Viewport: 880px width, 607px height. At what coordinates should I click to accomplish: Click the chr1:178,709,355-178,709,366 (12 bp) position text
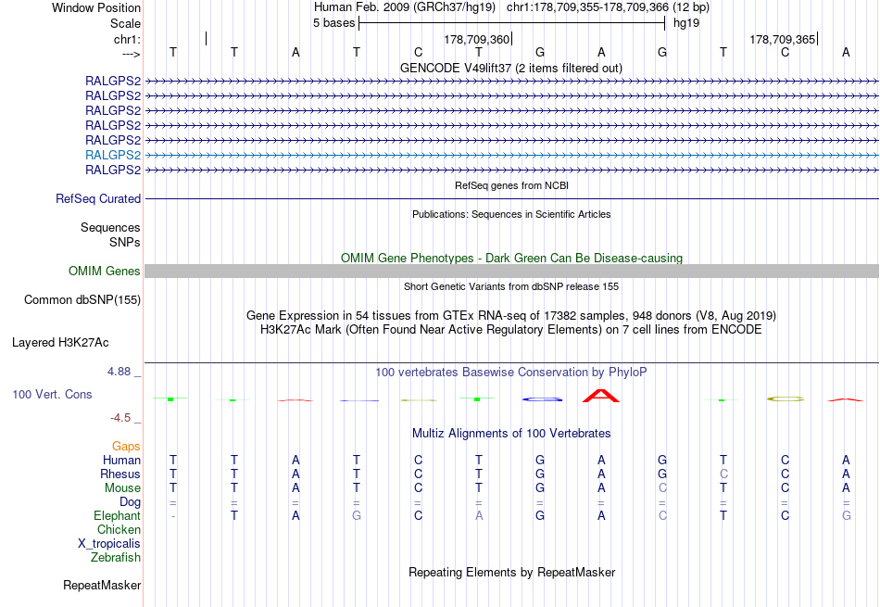608,7
